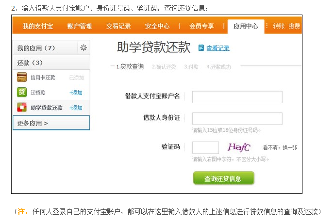The image size is (335, 222).
Task: Select the 应用中心 tab
Action: click(x=246, y=26)
